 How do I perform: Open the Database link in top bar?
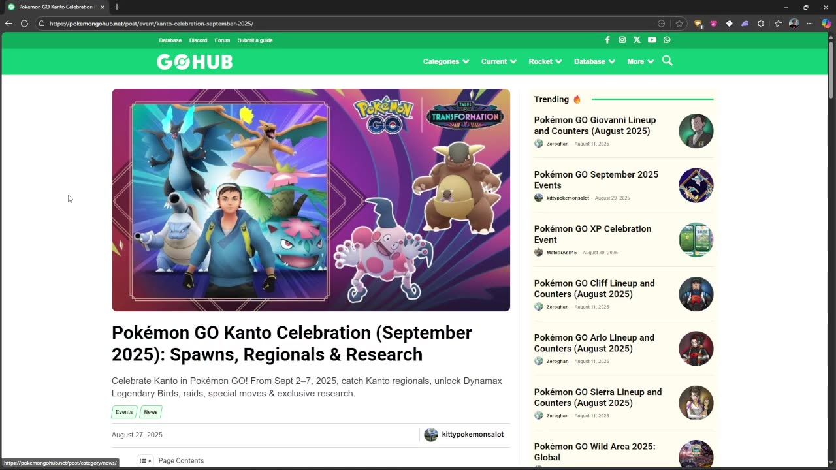pos(170,40)
